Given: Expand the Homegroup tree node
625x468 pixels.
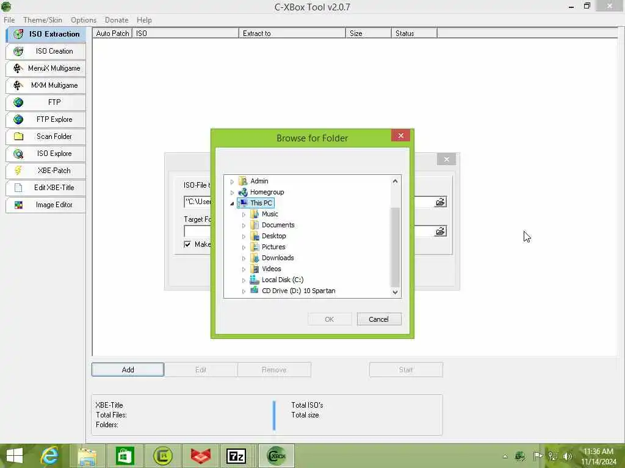Looking at the screenshot, I should pyautogui.click(x=232, y=193).
